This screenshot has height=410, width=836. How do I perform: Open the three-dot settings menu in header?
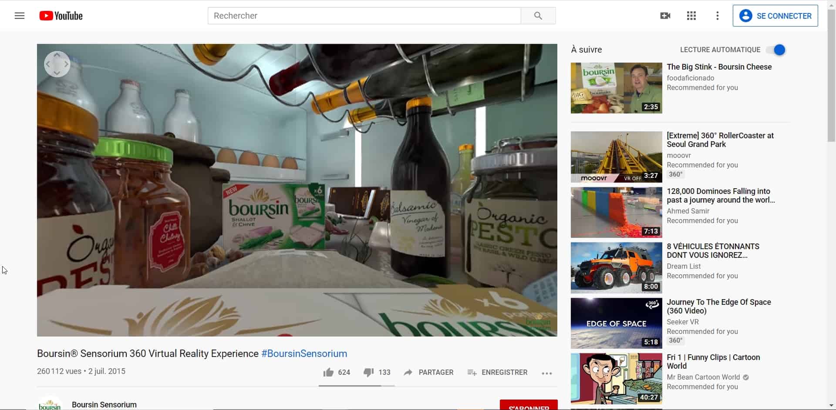[x=717, y=16]
